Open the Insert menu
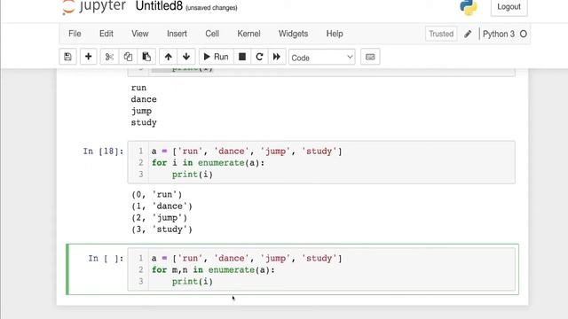 pos(177,34)
